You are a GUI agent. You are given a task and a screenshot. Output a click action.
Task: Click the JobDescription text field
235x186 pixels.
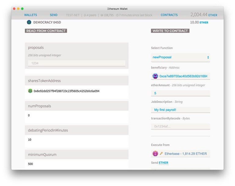tap(180, 110)
